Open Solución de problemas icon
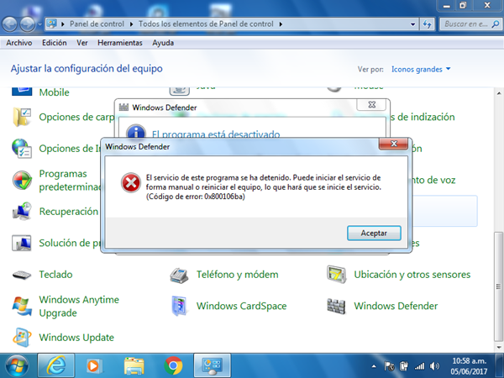The height and width of the screenshot is (378, 504). pos(22,243)
